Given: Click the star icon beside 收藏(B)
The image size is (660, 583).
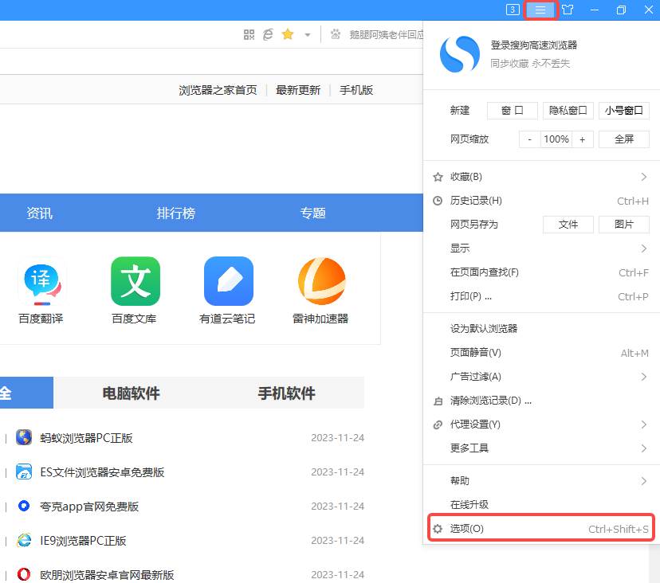Looking at the screenshot, I should pos(438,177).
